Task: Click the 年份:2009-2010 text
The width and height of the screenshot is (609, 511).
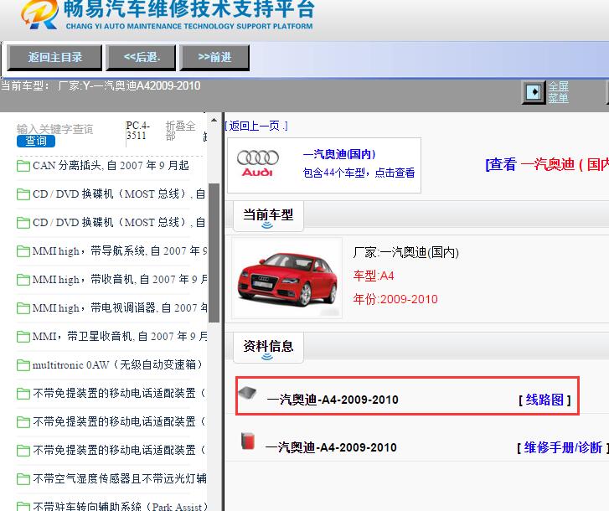Action: [395, 299]
